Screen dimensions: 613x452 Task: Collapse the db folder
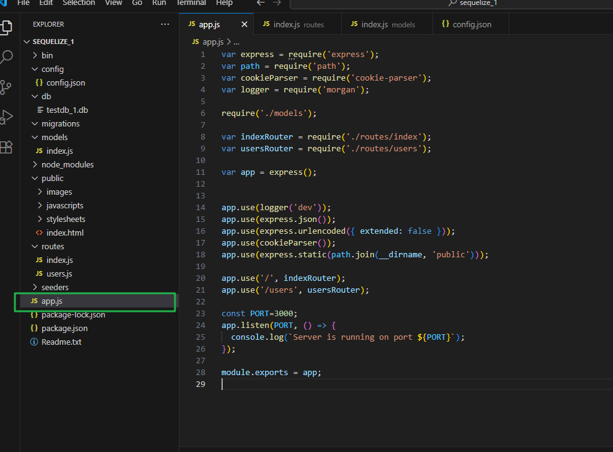click(x=35, y=96)
